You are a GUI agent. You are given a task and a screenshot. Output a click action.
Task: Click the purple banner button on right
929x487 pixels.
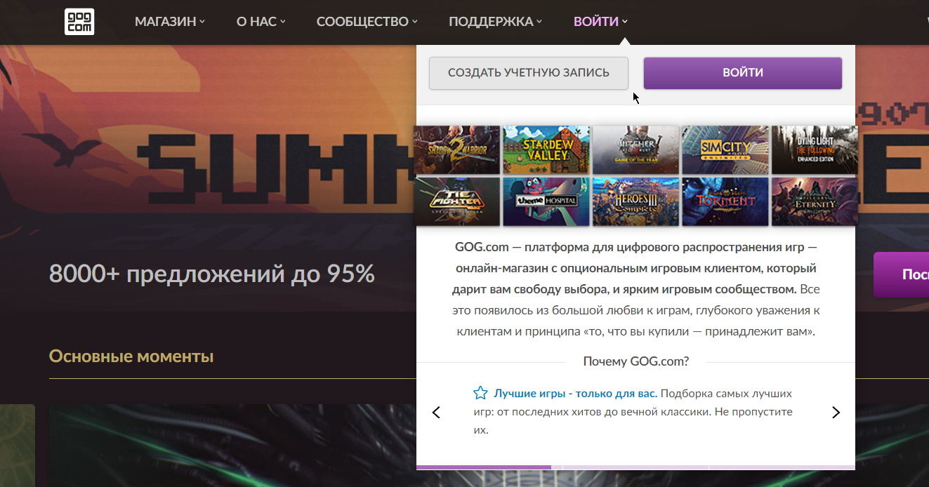(901, 274)
